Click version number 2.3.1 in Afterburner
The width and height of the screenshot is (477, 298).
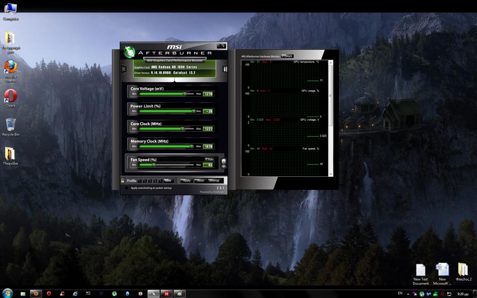pyautogui.click(x=220, y=188)
